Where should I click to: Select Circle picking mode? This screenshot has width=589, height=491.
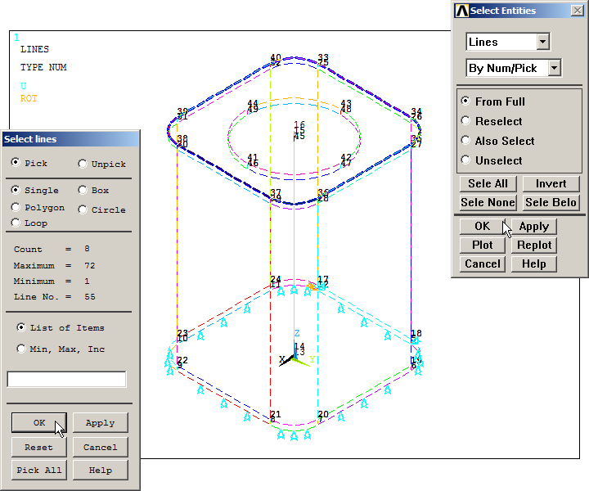pos(83,209)
